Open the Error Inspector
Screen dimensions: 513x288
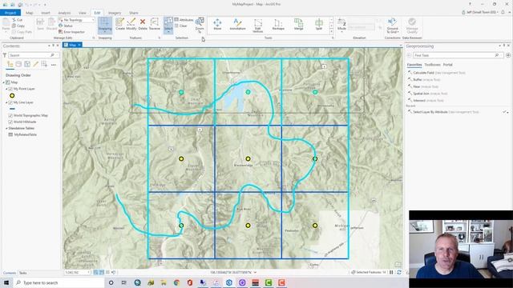71,32
